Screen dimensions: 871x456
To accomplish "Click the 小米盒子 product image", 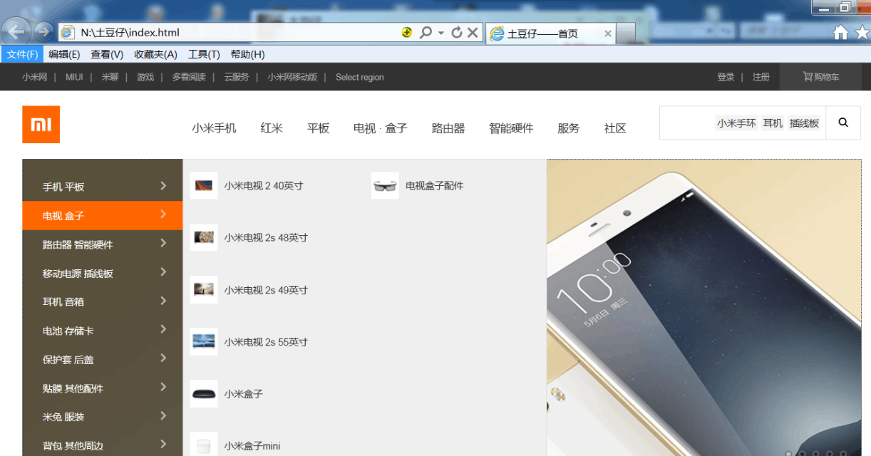I will (204, 394).
